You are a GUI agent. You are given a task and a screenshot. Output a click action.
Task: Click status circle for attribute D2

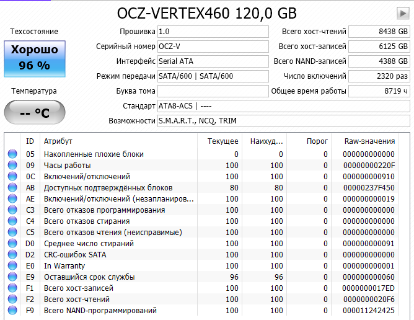pos(12,254)
